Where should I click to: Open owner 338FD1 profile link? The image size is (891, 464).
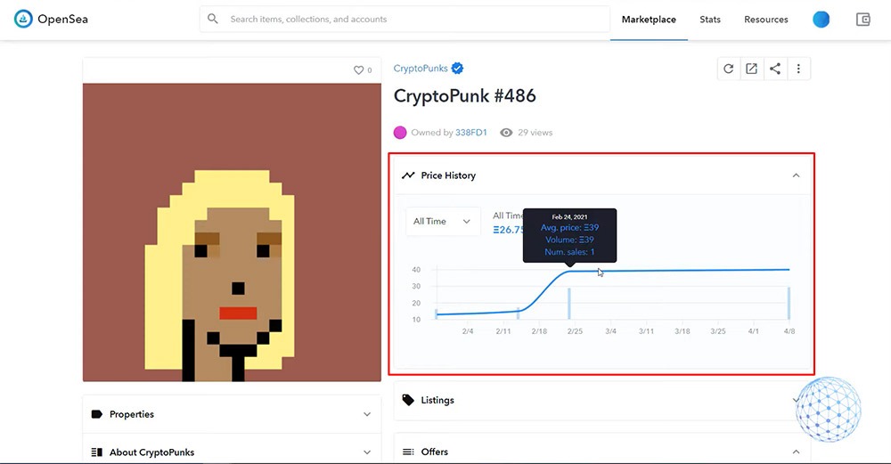tap(471, 133)
